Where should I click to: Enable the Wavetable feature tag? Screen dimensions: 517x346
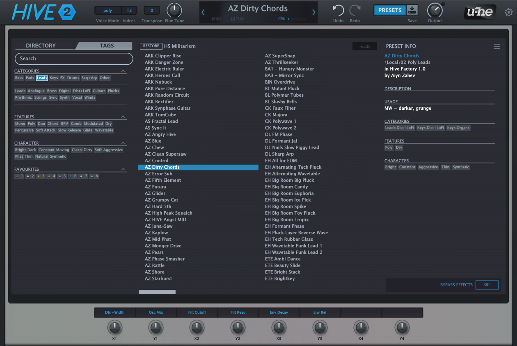[x=104, y=130]
